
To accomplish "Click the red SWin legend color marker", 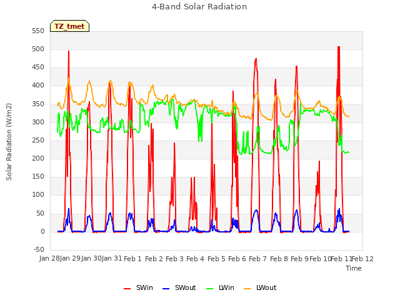I will coord(127,289).
